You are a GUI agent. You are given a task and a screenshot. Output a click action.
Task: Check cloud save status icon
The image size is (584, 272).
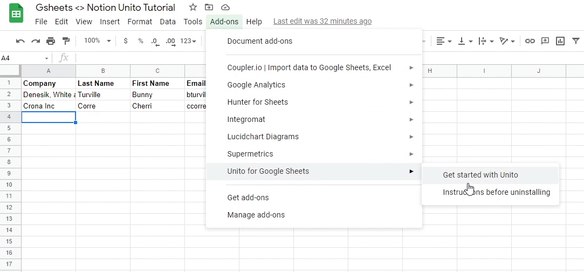225,7
